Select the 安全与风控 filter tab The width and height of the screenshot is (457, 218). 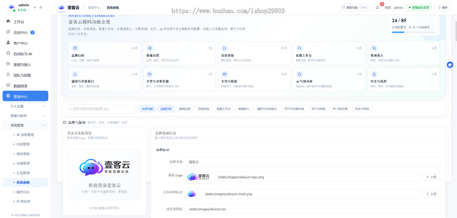pos(362,109)
